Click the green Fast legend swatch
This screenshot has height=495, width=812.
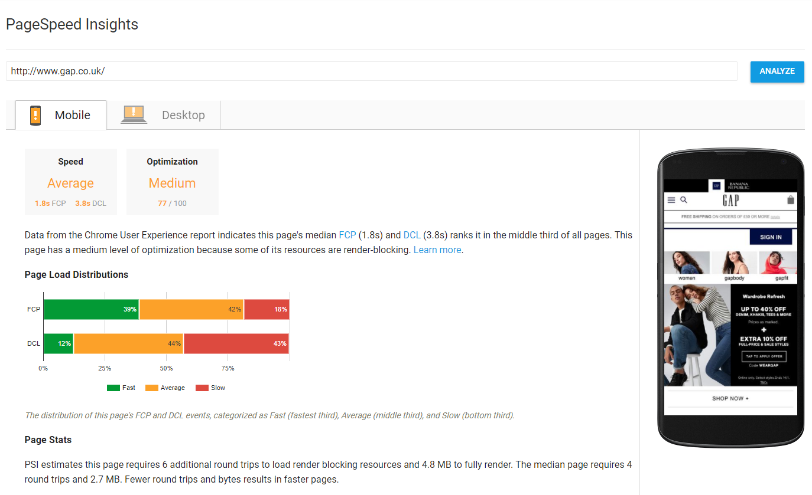point(113,388)
